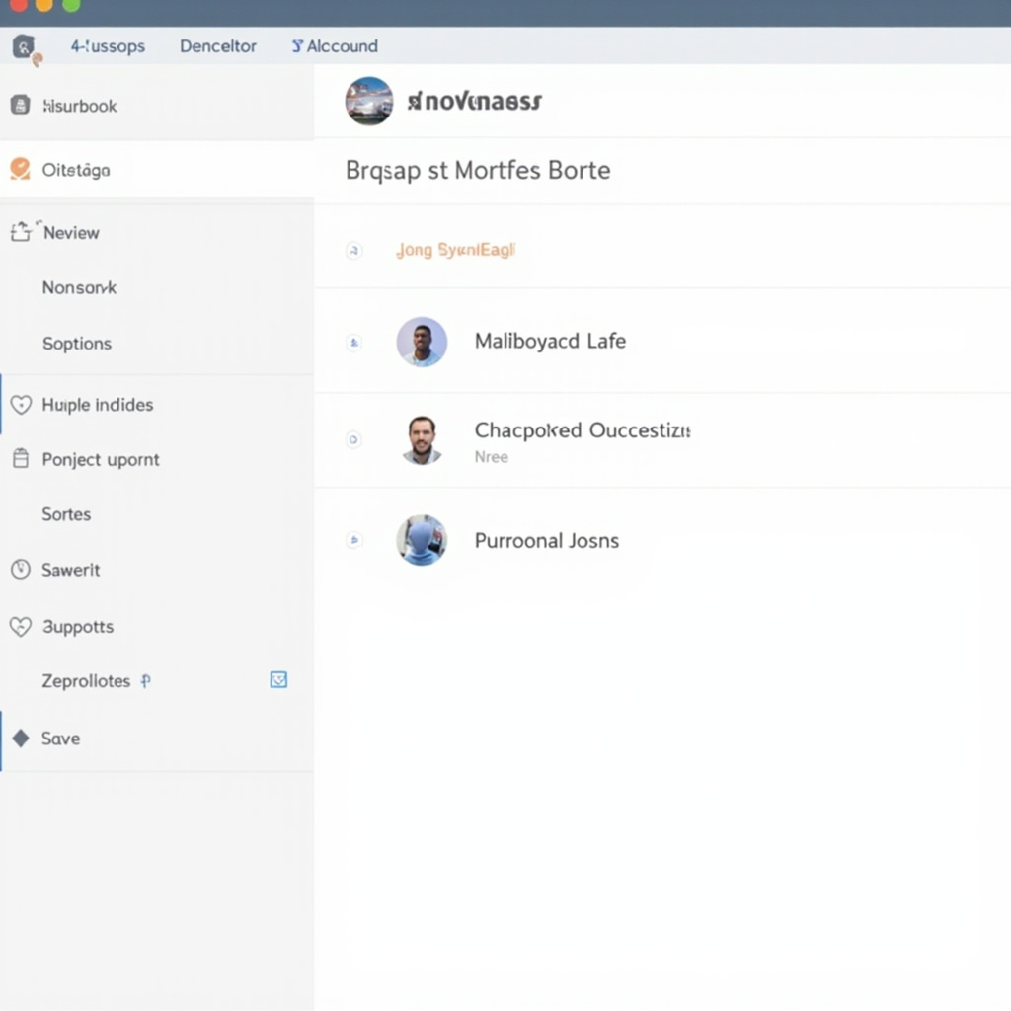
Task: Click the diamond icon beside Save
Action: [21, 739]
